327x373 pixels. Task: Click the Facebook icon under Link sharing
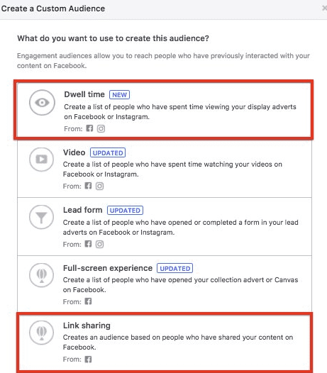click(88, 359)
